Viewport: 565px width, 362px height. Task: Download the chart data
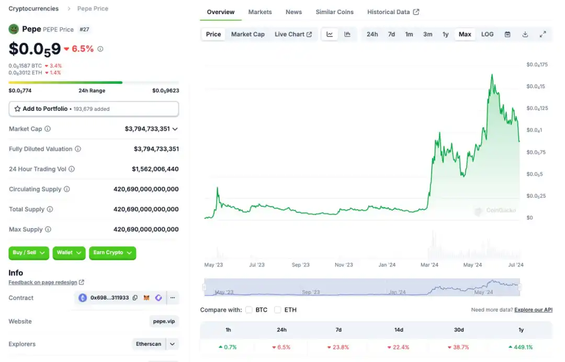(525, 35)
